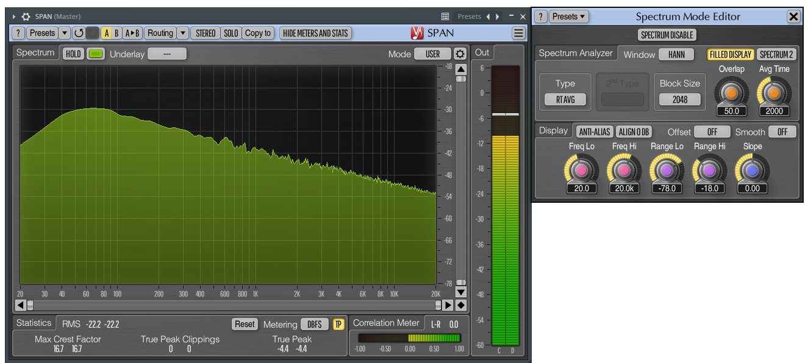This screenshot has height=363, width=808.
Task: Copy state A to B
Action: [x=132, y=33]
